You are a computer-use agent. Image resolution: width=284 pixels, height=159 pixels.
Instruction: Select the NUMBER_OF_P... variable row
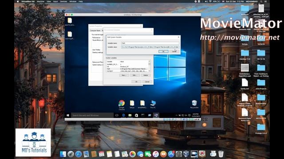pyautogui.click(x=127, y=64)
